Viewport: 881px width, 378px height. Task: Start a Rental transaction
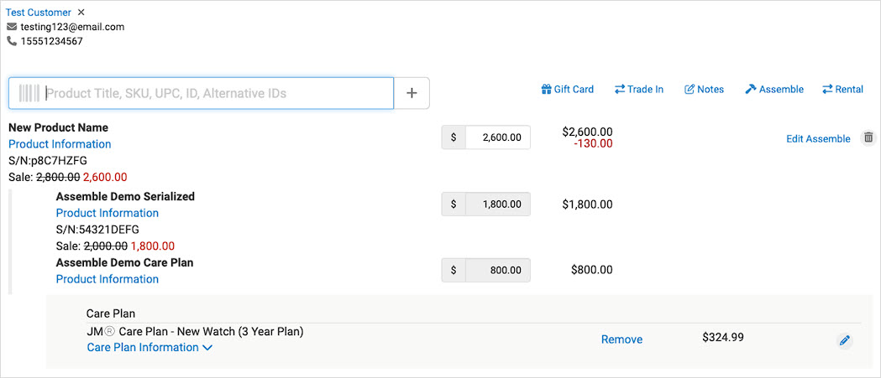tap(842, 89)
